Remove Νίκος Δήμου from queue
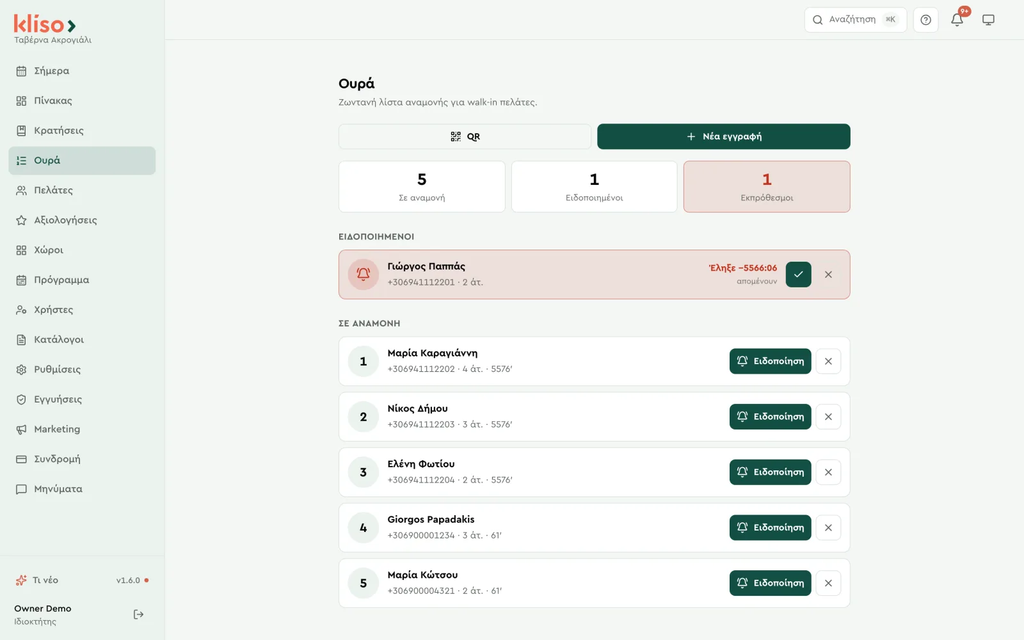1024x640 pixels. click(828, 417)
